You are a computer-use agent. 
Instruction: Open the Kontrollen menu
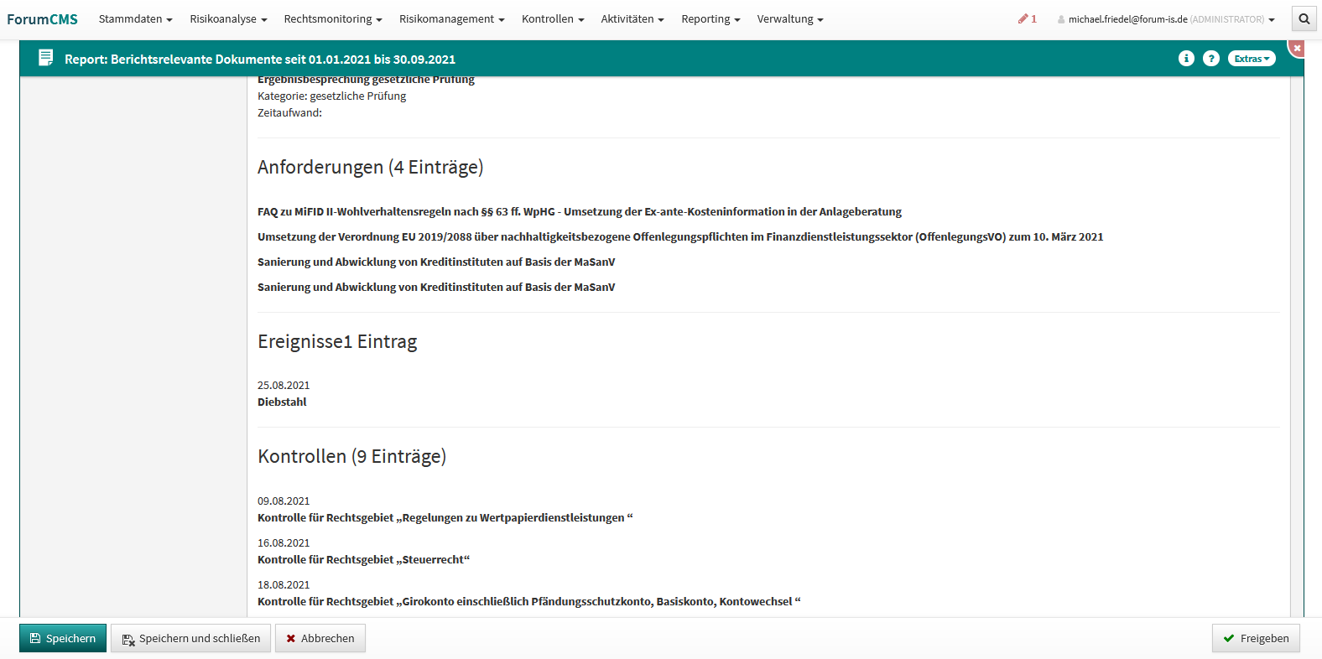(552, 18)
